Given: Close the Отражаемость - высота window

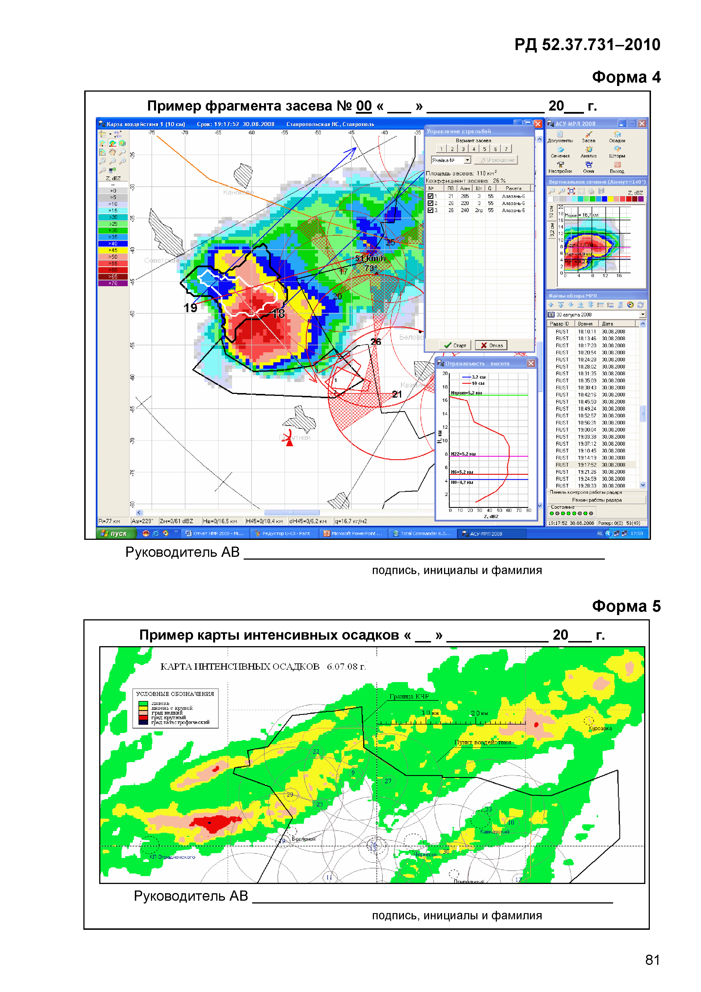Looking at the screenshot, I should pyautogui.click(x=531, y=363).
